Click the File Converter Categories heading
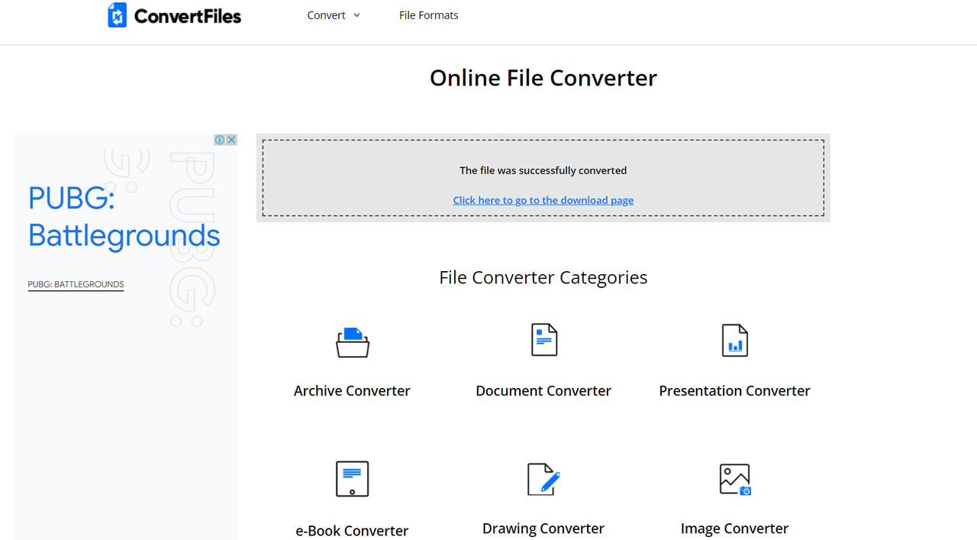The height and width of the screenshot is (540, 977). pyautogui.click(x=543, y=277)
